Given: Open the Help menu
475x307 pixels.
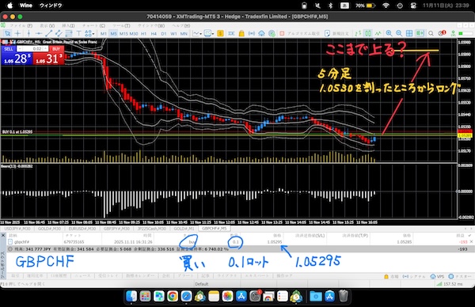Looking at the screenshot, I should click(181, 26).
